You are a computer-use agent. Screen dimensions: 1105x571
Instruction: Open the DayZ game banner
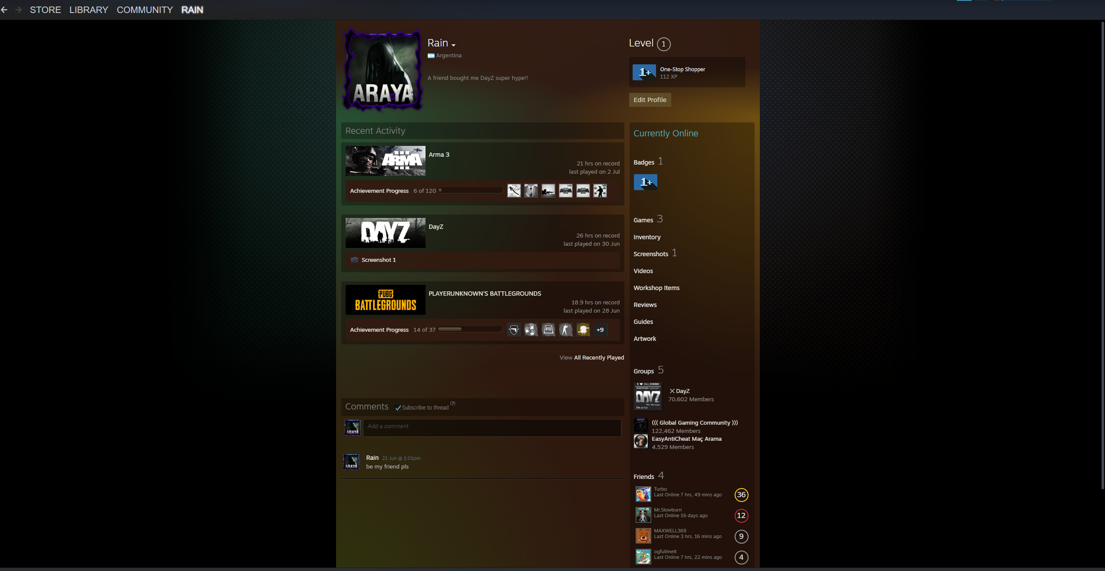[385, 233]
